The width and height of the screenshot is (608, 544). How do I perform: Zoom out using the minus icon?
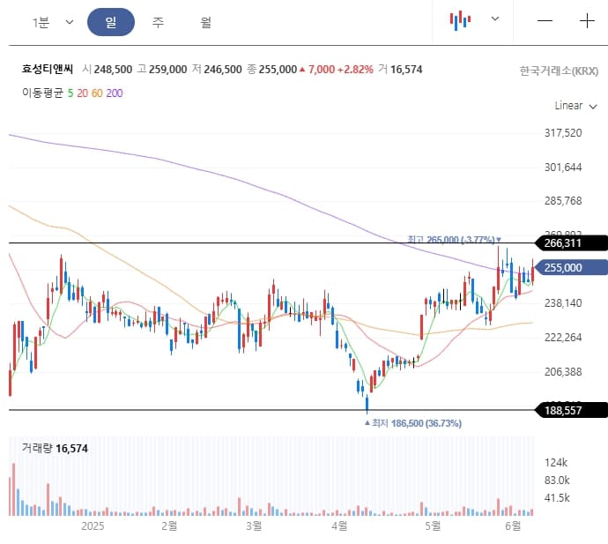point(545,20)
